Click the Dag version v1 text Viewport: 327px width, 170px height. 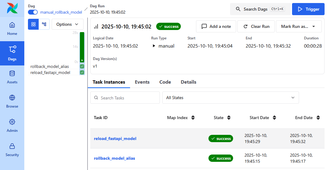(x=95, y=66)
